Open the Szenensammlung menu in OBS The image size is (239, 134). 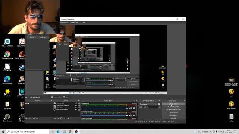65,22
